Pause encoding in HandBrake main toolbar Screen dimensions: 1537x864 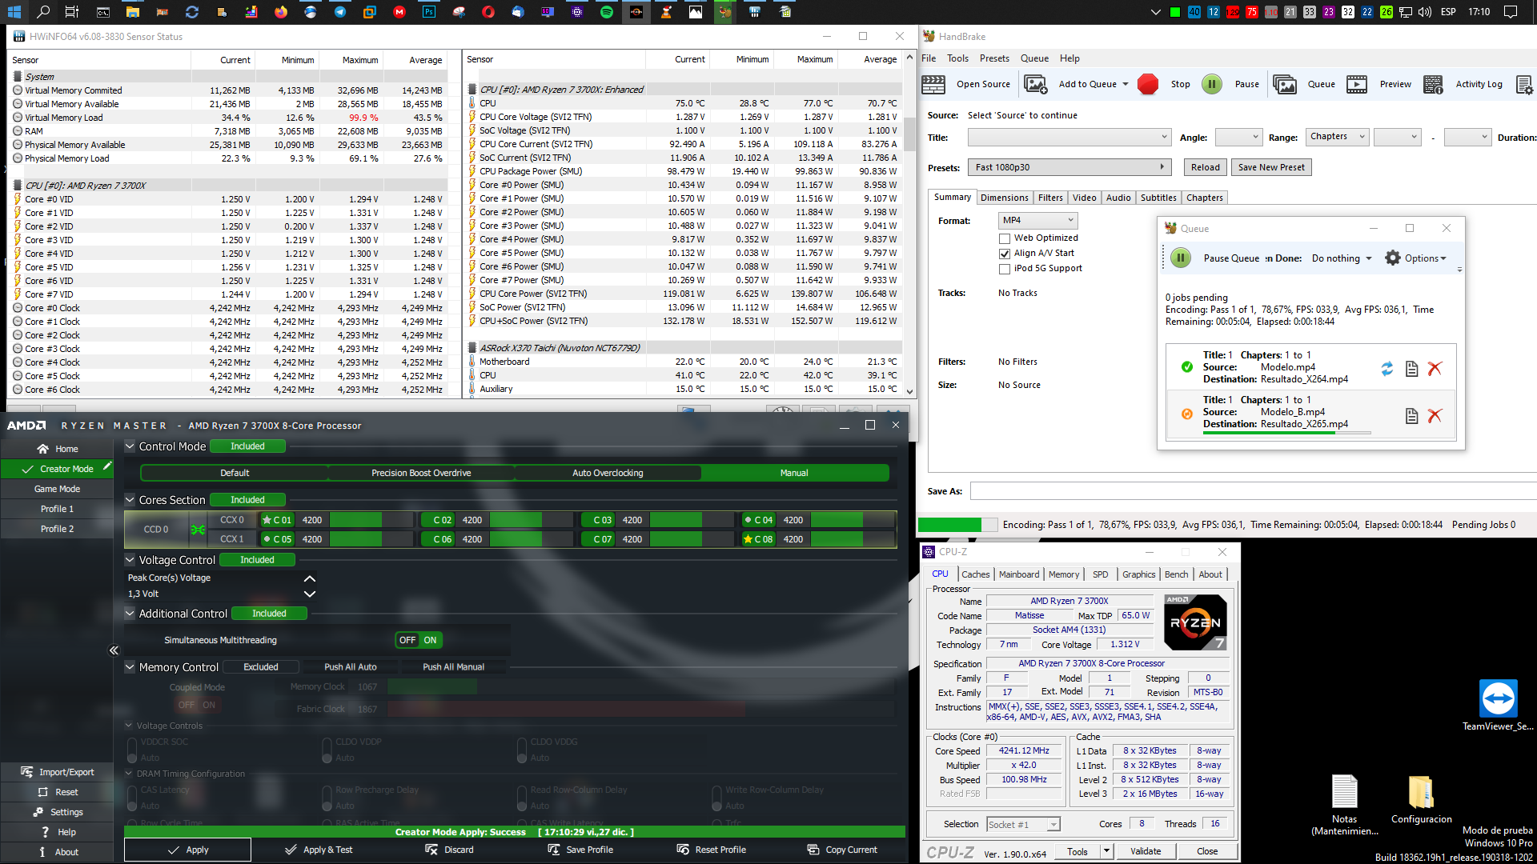(x=1212, y=84)
